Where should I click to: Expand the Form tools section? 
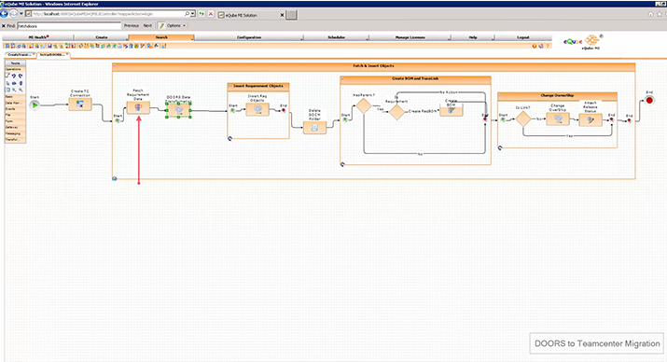coord(15,121)
